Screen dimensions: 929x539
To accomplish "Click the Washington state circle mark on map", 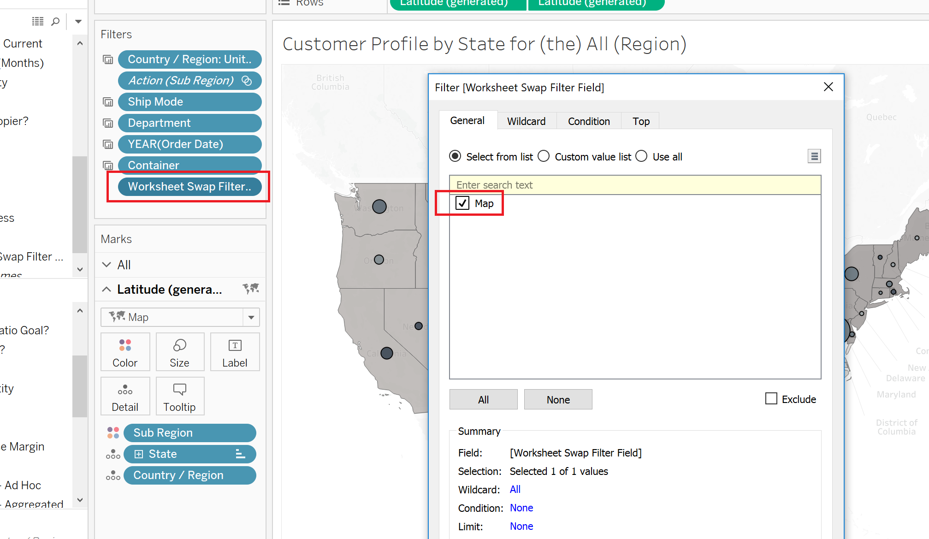I will click(379, 207).
